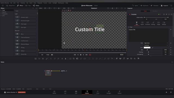This screenshot has width=174, height=98.
Task: Click the current frame field 63.0
Action: click(122, 55)
